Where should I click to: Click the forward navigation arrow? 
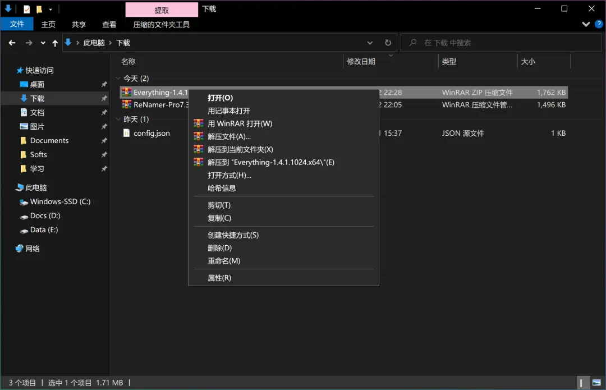click(29, 43)
